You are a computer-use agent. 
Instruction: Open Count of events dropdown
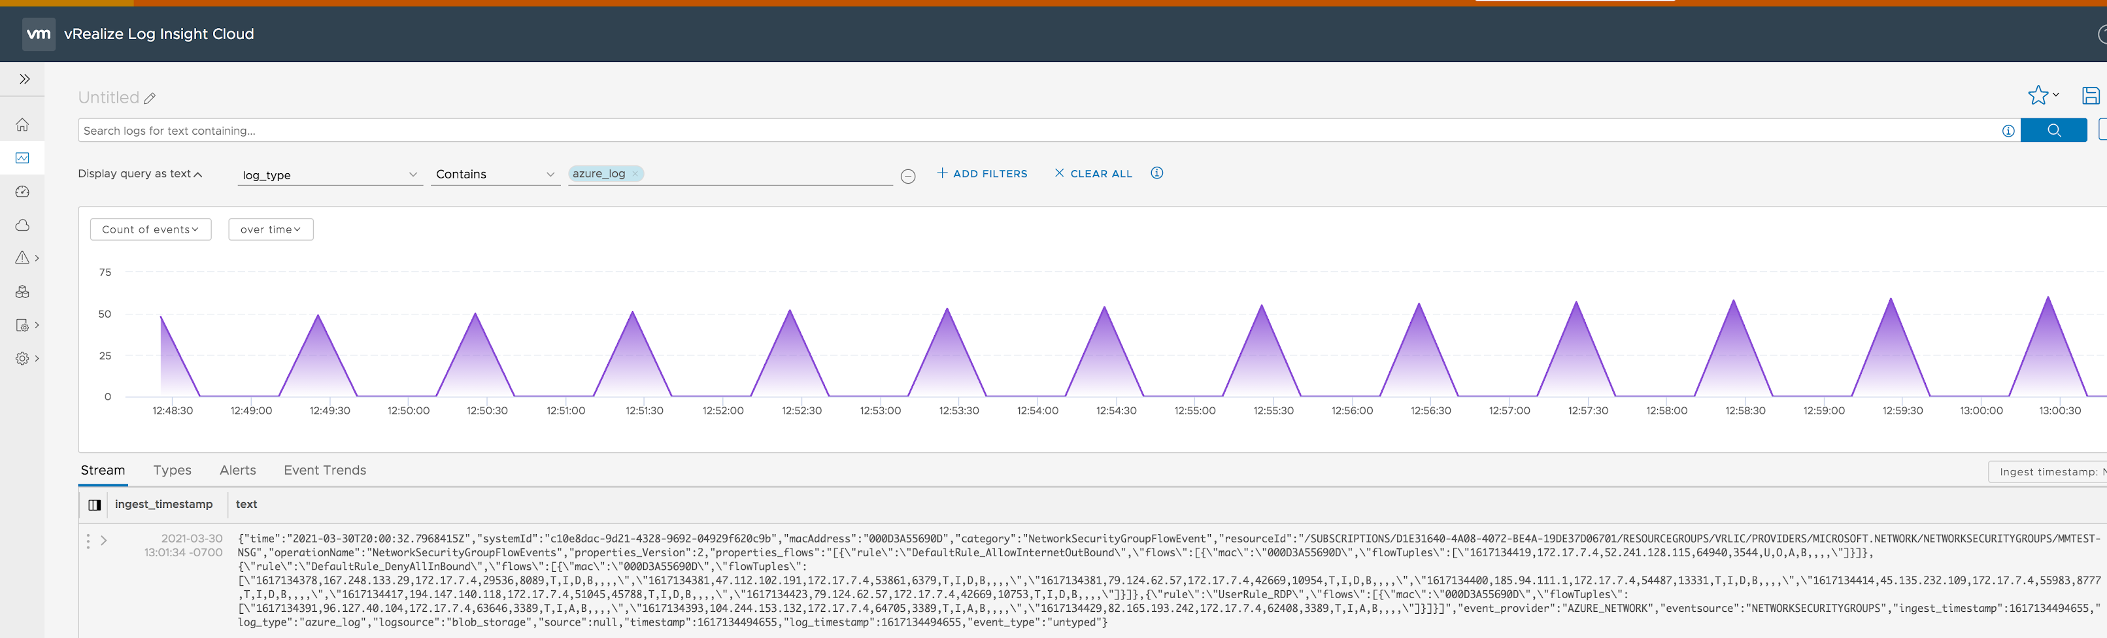[150, 229]
